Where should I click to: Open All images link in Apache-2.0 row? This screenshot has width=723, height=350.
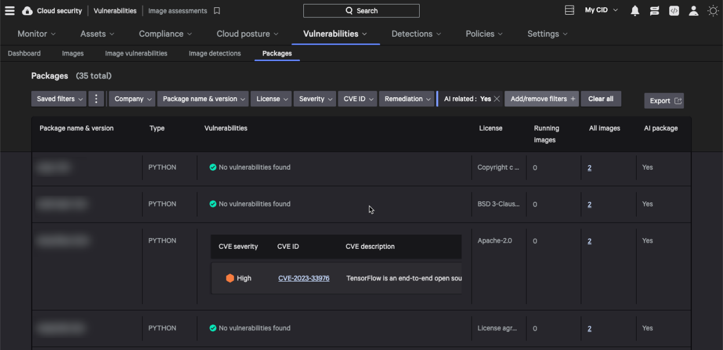coord(589,241)
